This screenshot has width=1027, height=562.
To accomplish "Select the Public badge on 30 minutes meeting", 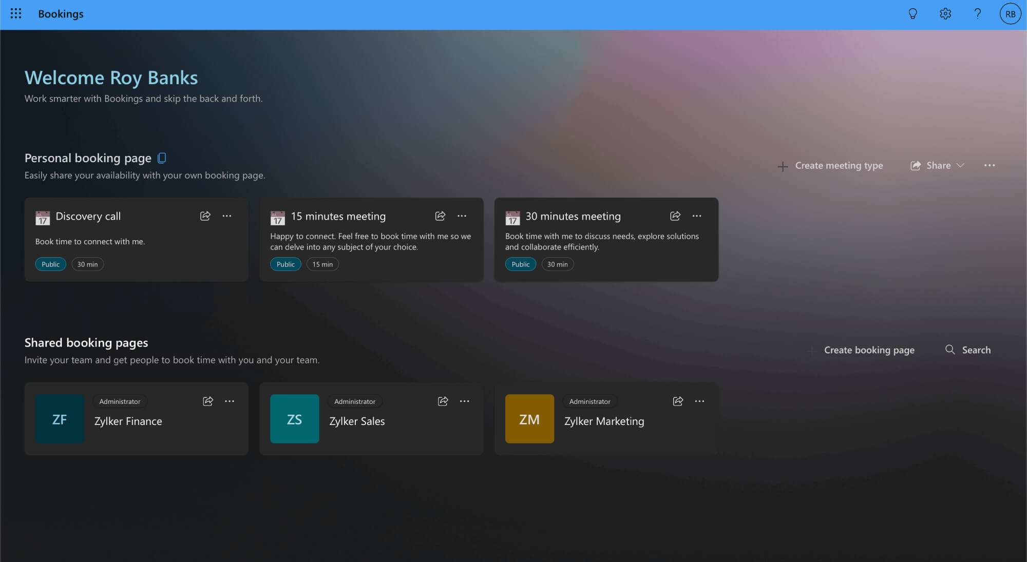I will (x=520, y=264).
